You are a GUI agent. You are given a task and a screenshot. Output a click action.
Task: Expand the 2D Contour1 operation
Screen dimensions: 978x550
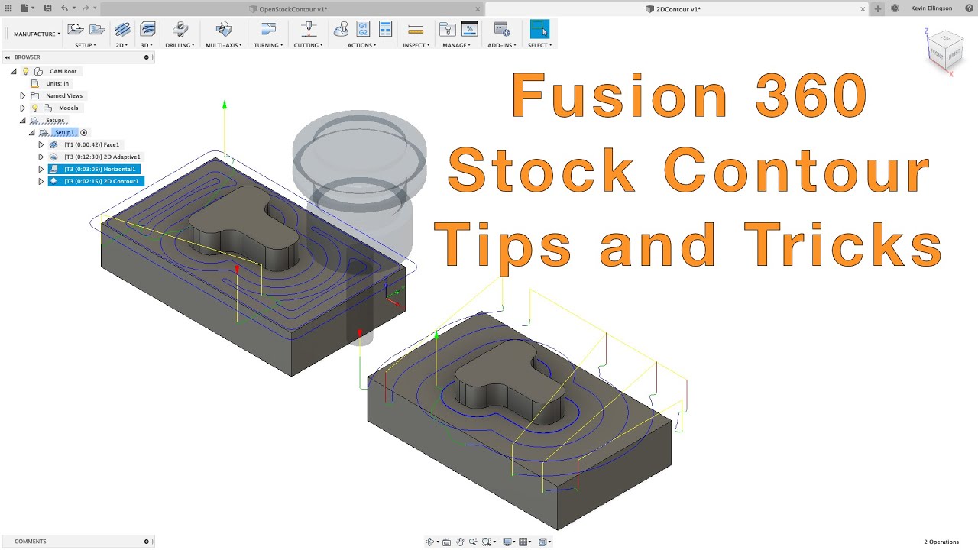pos(41,181)
